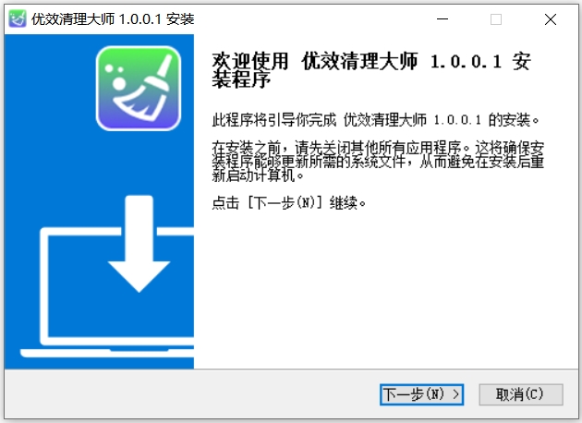Click the small app icon in title bar

18,18
